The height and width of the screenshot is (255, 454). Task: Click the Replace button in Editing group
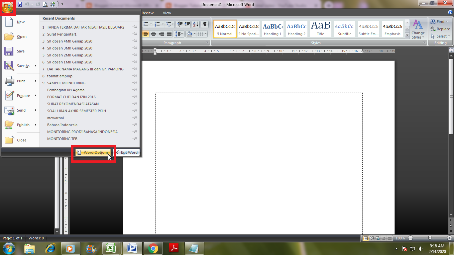[440, 29]
